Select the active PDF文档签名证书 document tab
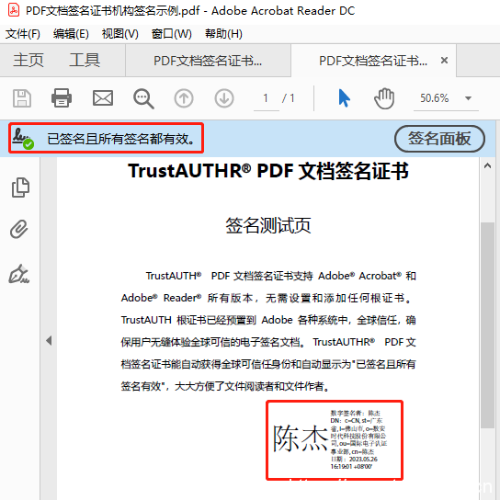The width and height of the screenshot is (500, 500). tap(373, 61)
